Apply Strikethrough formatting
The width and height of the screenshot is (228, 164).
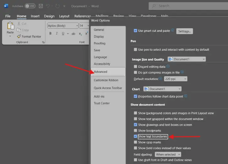point(73,34)
